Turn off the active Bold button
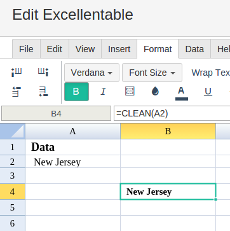This screenshot has width=230, height=231. [x=76, y=92]
